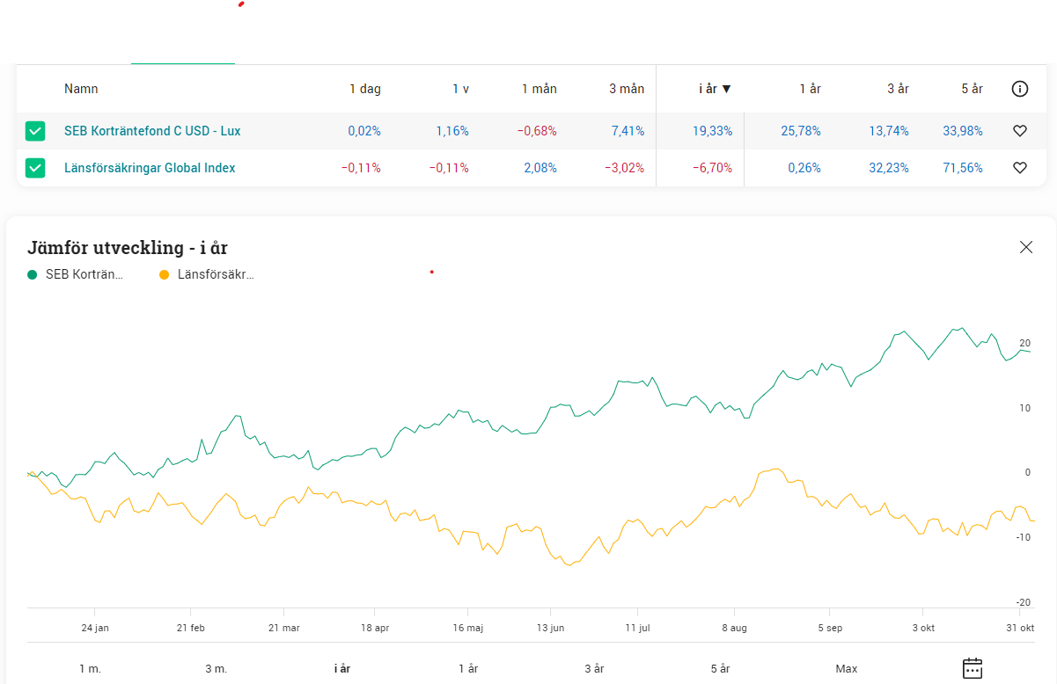Open the SEB Korträntefond C USD - Lux fund link
The height and width of the screenshot is (684, 1057).
click(152, 131)
